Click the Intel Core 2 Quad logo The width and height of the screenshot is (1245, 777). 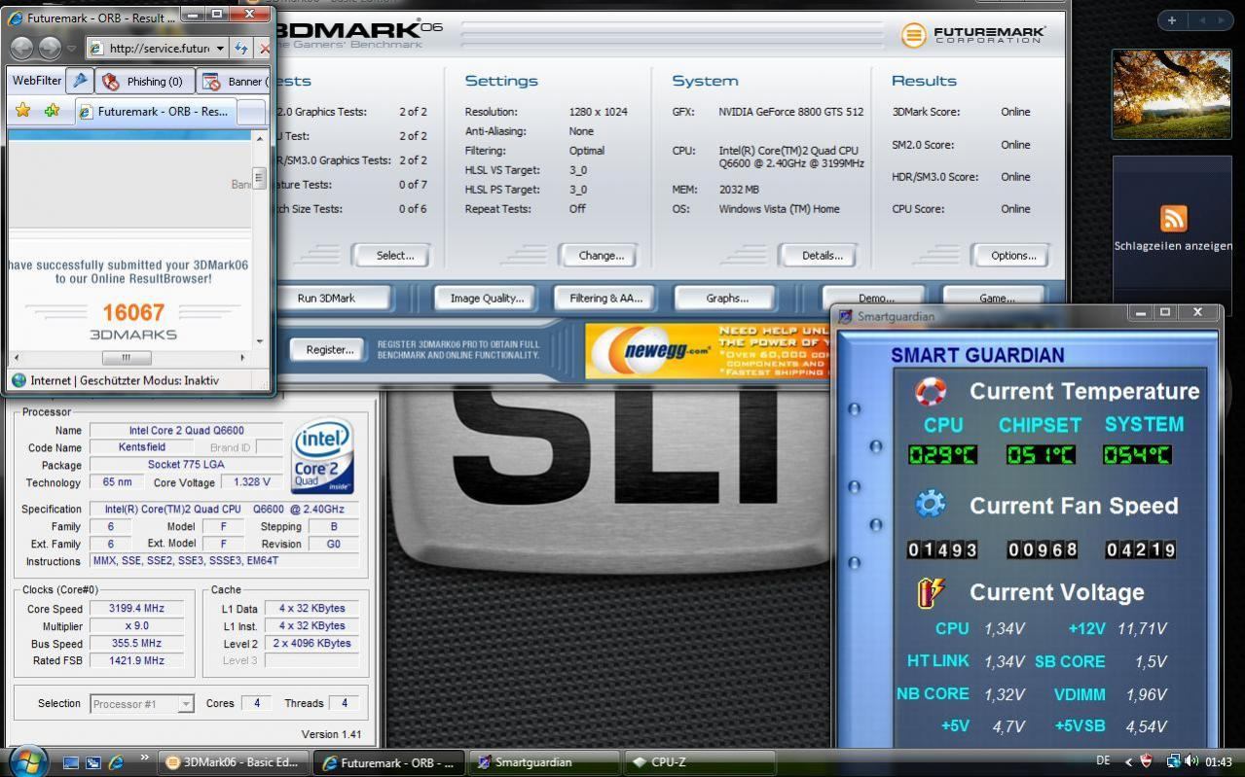coord(322,457)
